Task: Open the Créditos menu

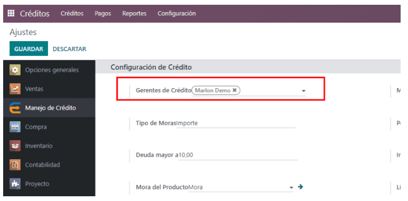Action: coord(72,14)
